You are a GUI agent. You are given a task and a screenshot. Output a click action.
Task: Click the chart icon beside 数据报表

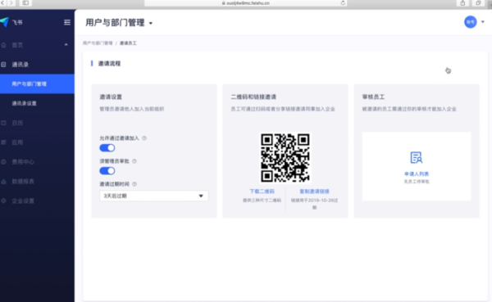coord(4,182)
